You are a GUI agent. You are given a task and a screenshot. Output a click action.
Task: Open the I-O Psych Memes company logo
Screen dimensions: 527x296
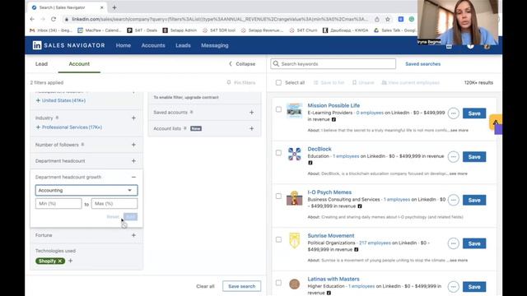coord(294,197)
